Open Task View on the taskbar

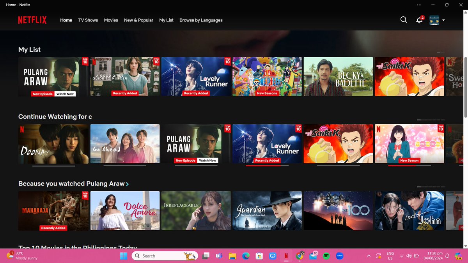[x=206, y=256]
